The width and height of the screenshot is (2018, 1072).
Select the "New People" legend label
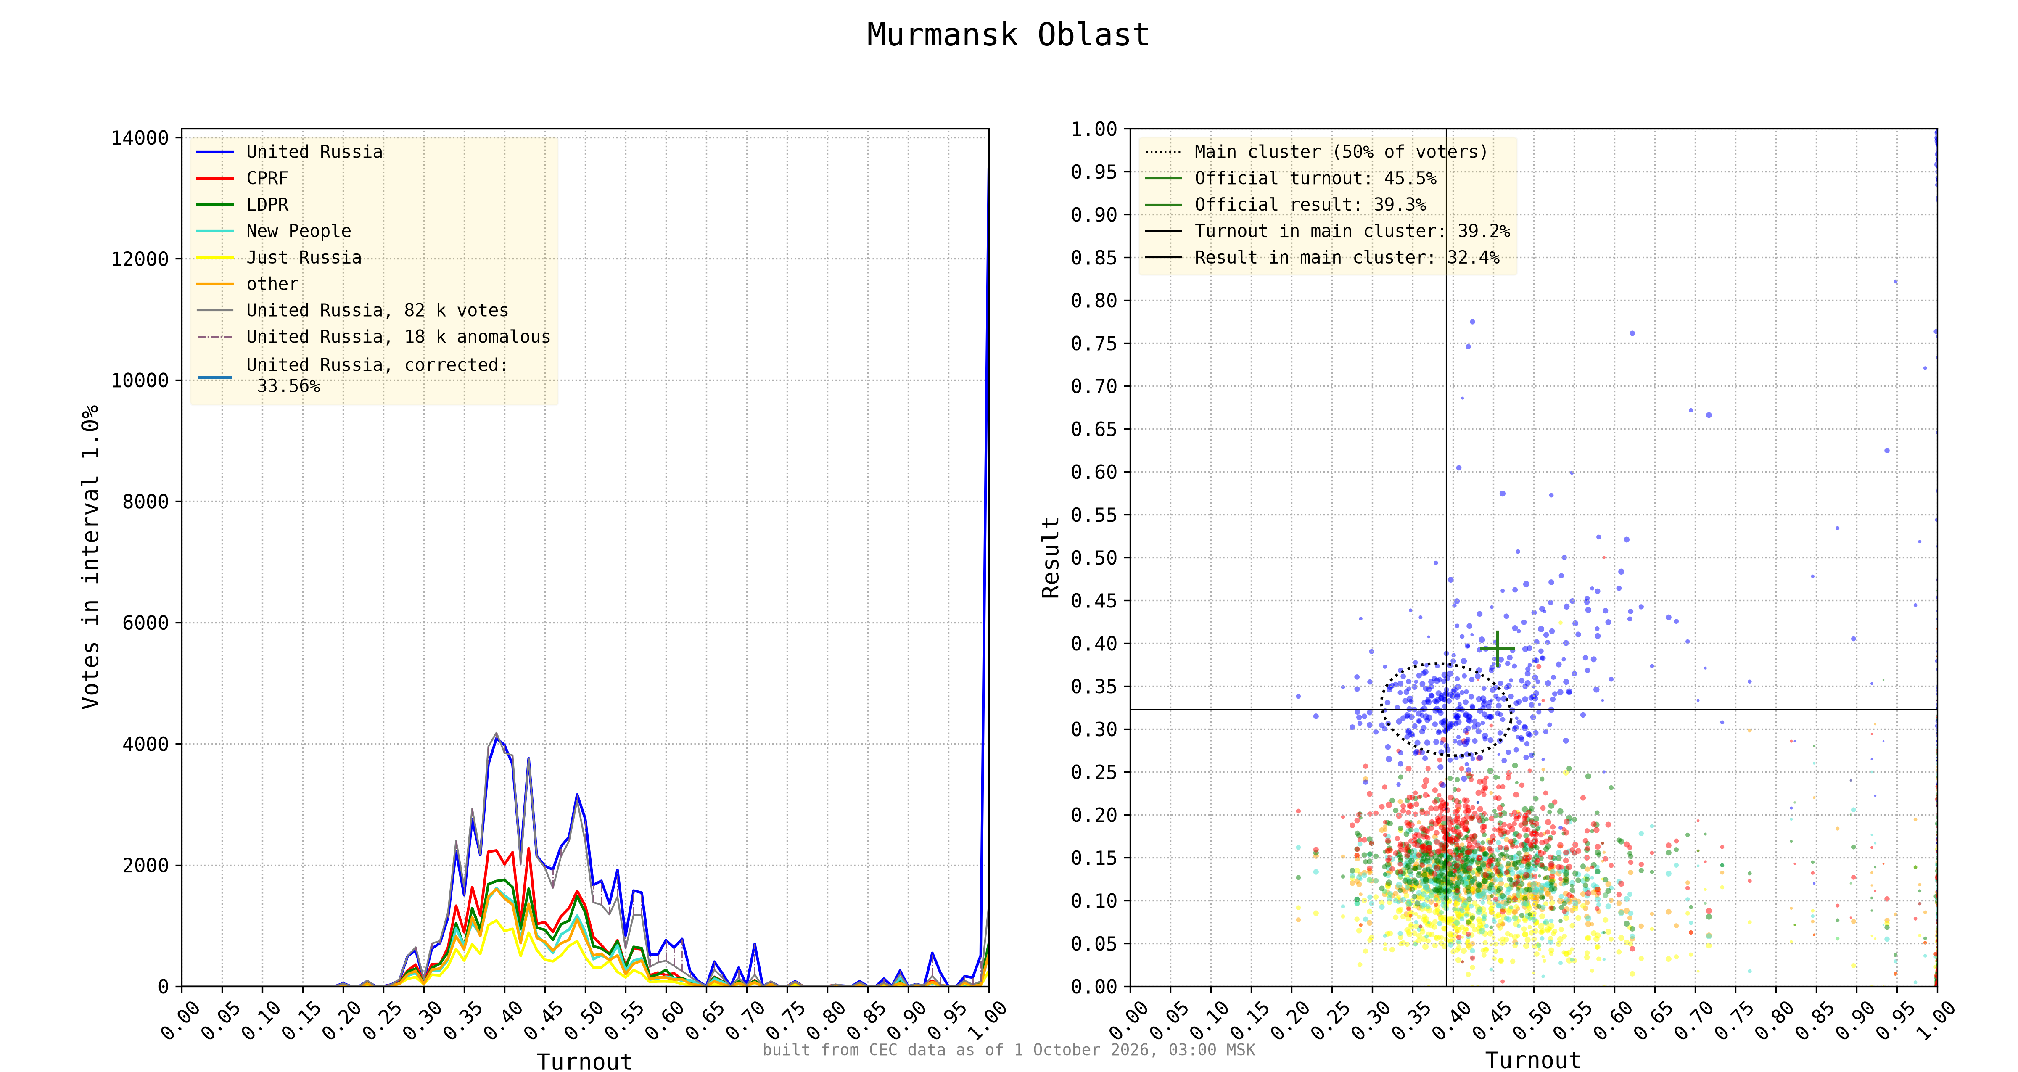coord(298,231)
